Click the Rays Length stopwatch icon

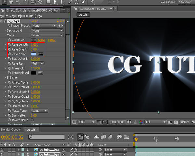coord(9,44)
